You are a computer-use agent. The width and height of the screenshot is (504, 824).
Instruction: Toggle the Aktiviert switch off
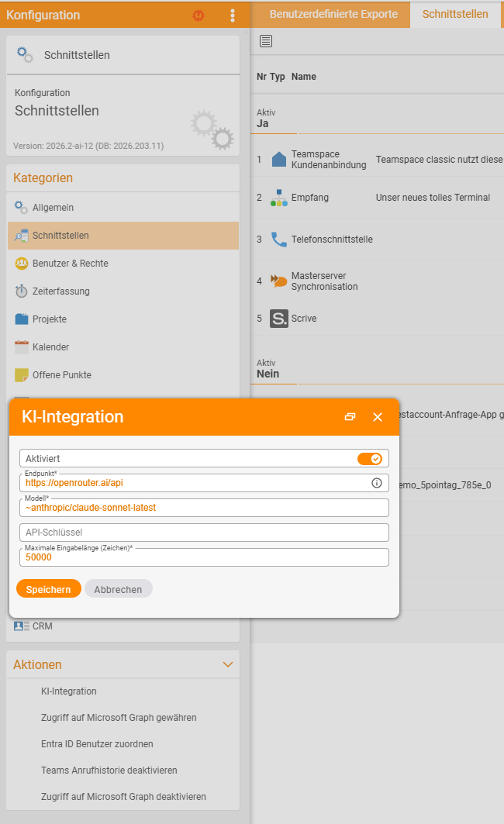pyautogui.click(x=370, y=459)
